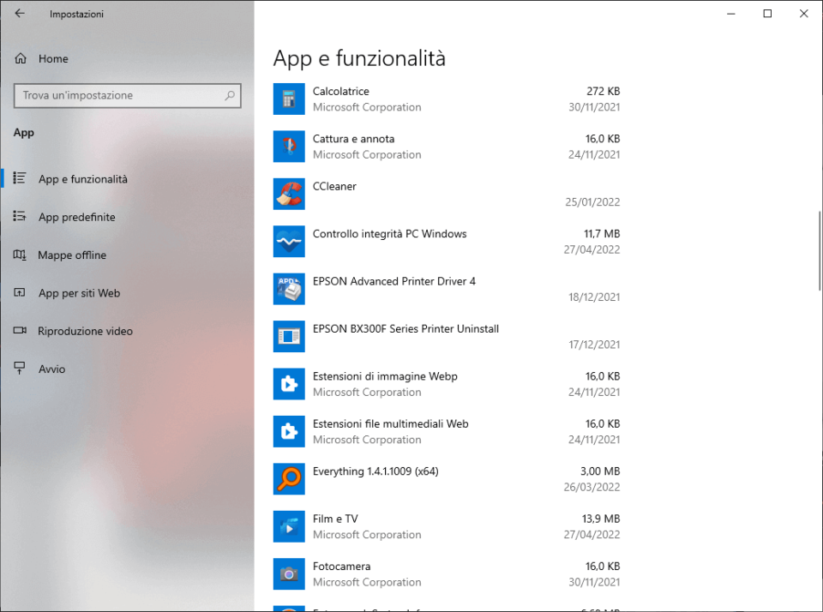Select the App e funzionalità sidebar icon

pyautogui.click(x=20, y=178)
